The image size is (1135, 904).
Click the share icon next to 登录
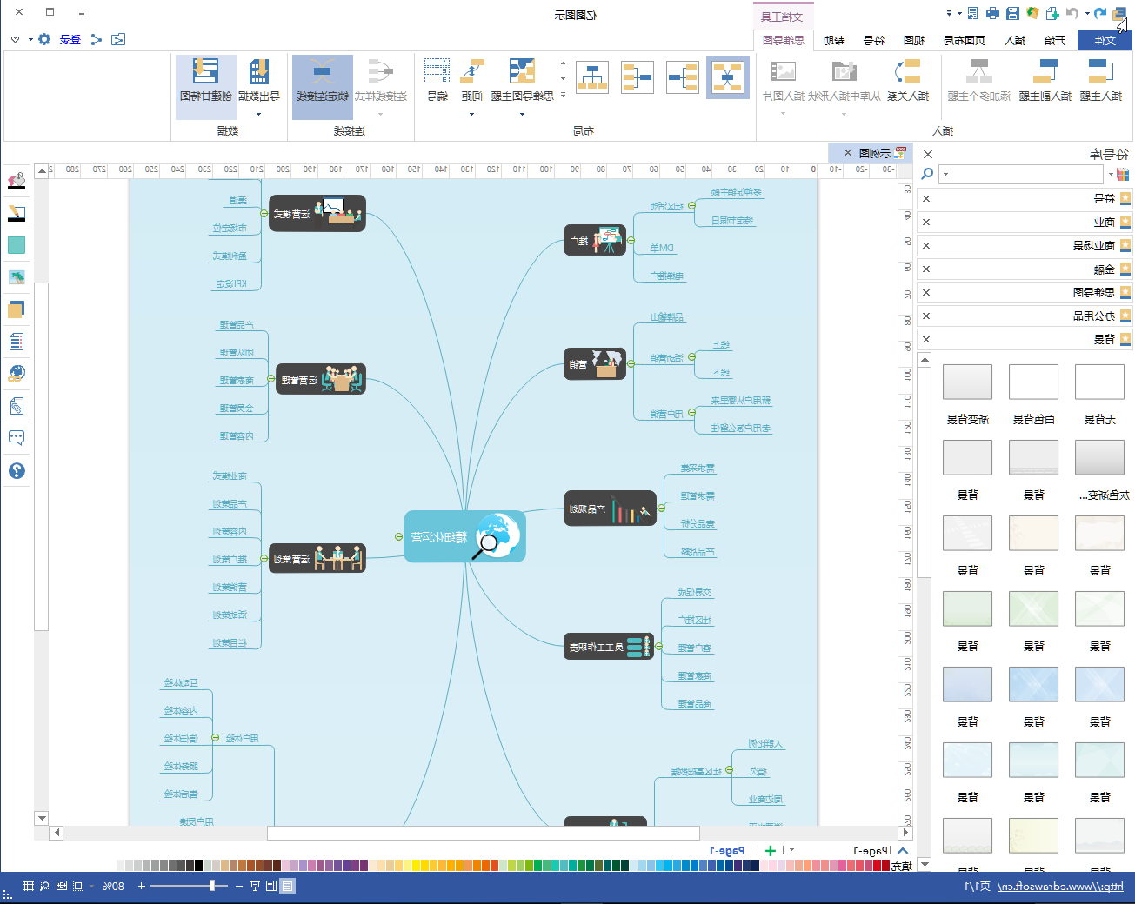pos(97,39)
